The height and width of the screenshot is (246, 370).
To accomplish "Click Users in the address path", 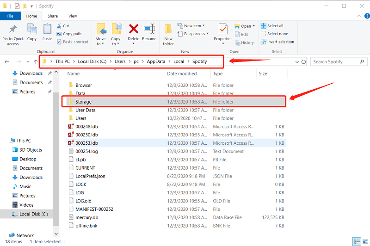I will 120,61.
